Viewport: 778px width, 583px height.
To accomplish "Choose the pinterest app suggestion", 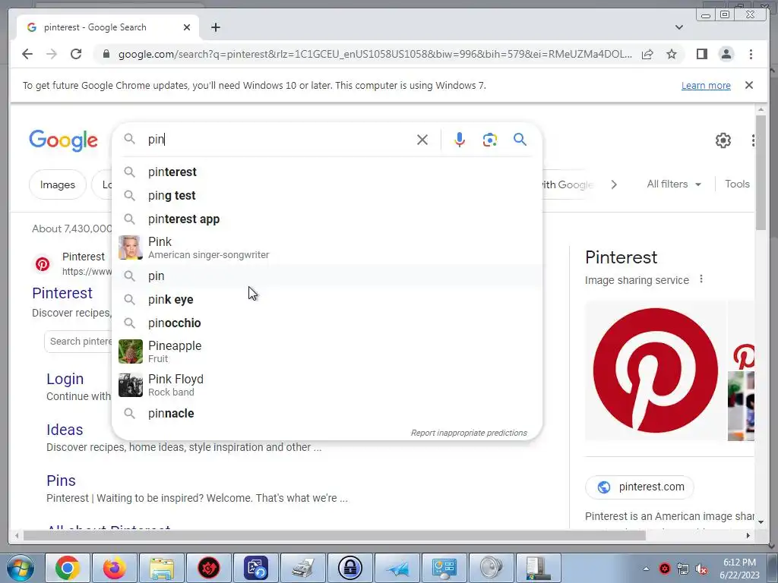I will [x=327, y=219].
